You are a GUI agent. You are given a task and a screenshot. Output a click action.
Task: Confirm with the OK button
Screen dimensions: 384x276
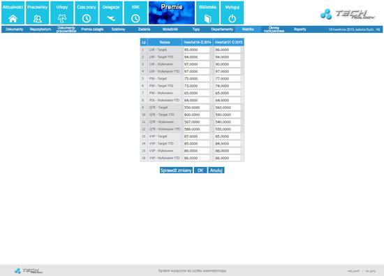(x=200, y=170)
